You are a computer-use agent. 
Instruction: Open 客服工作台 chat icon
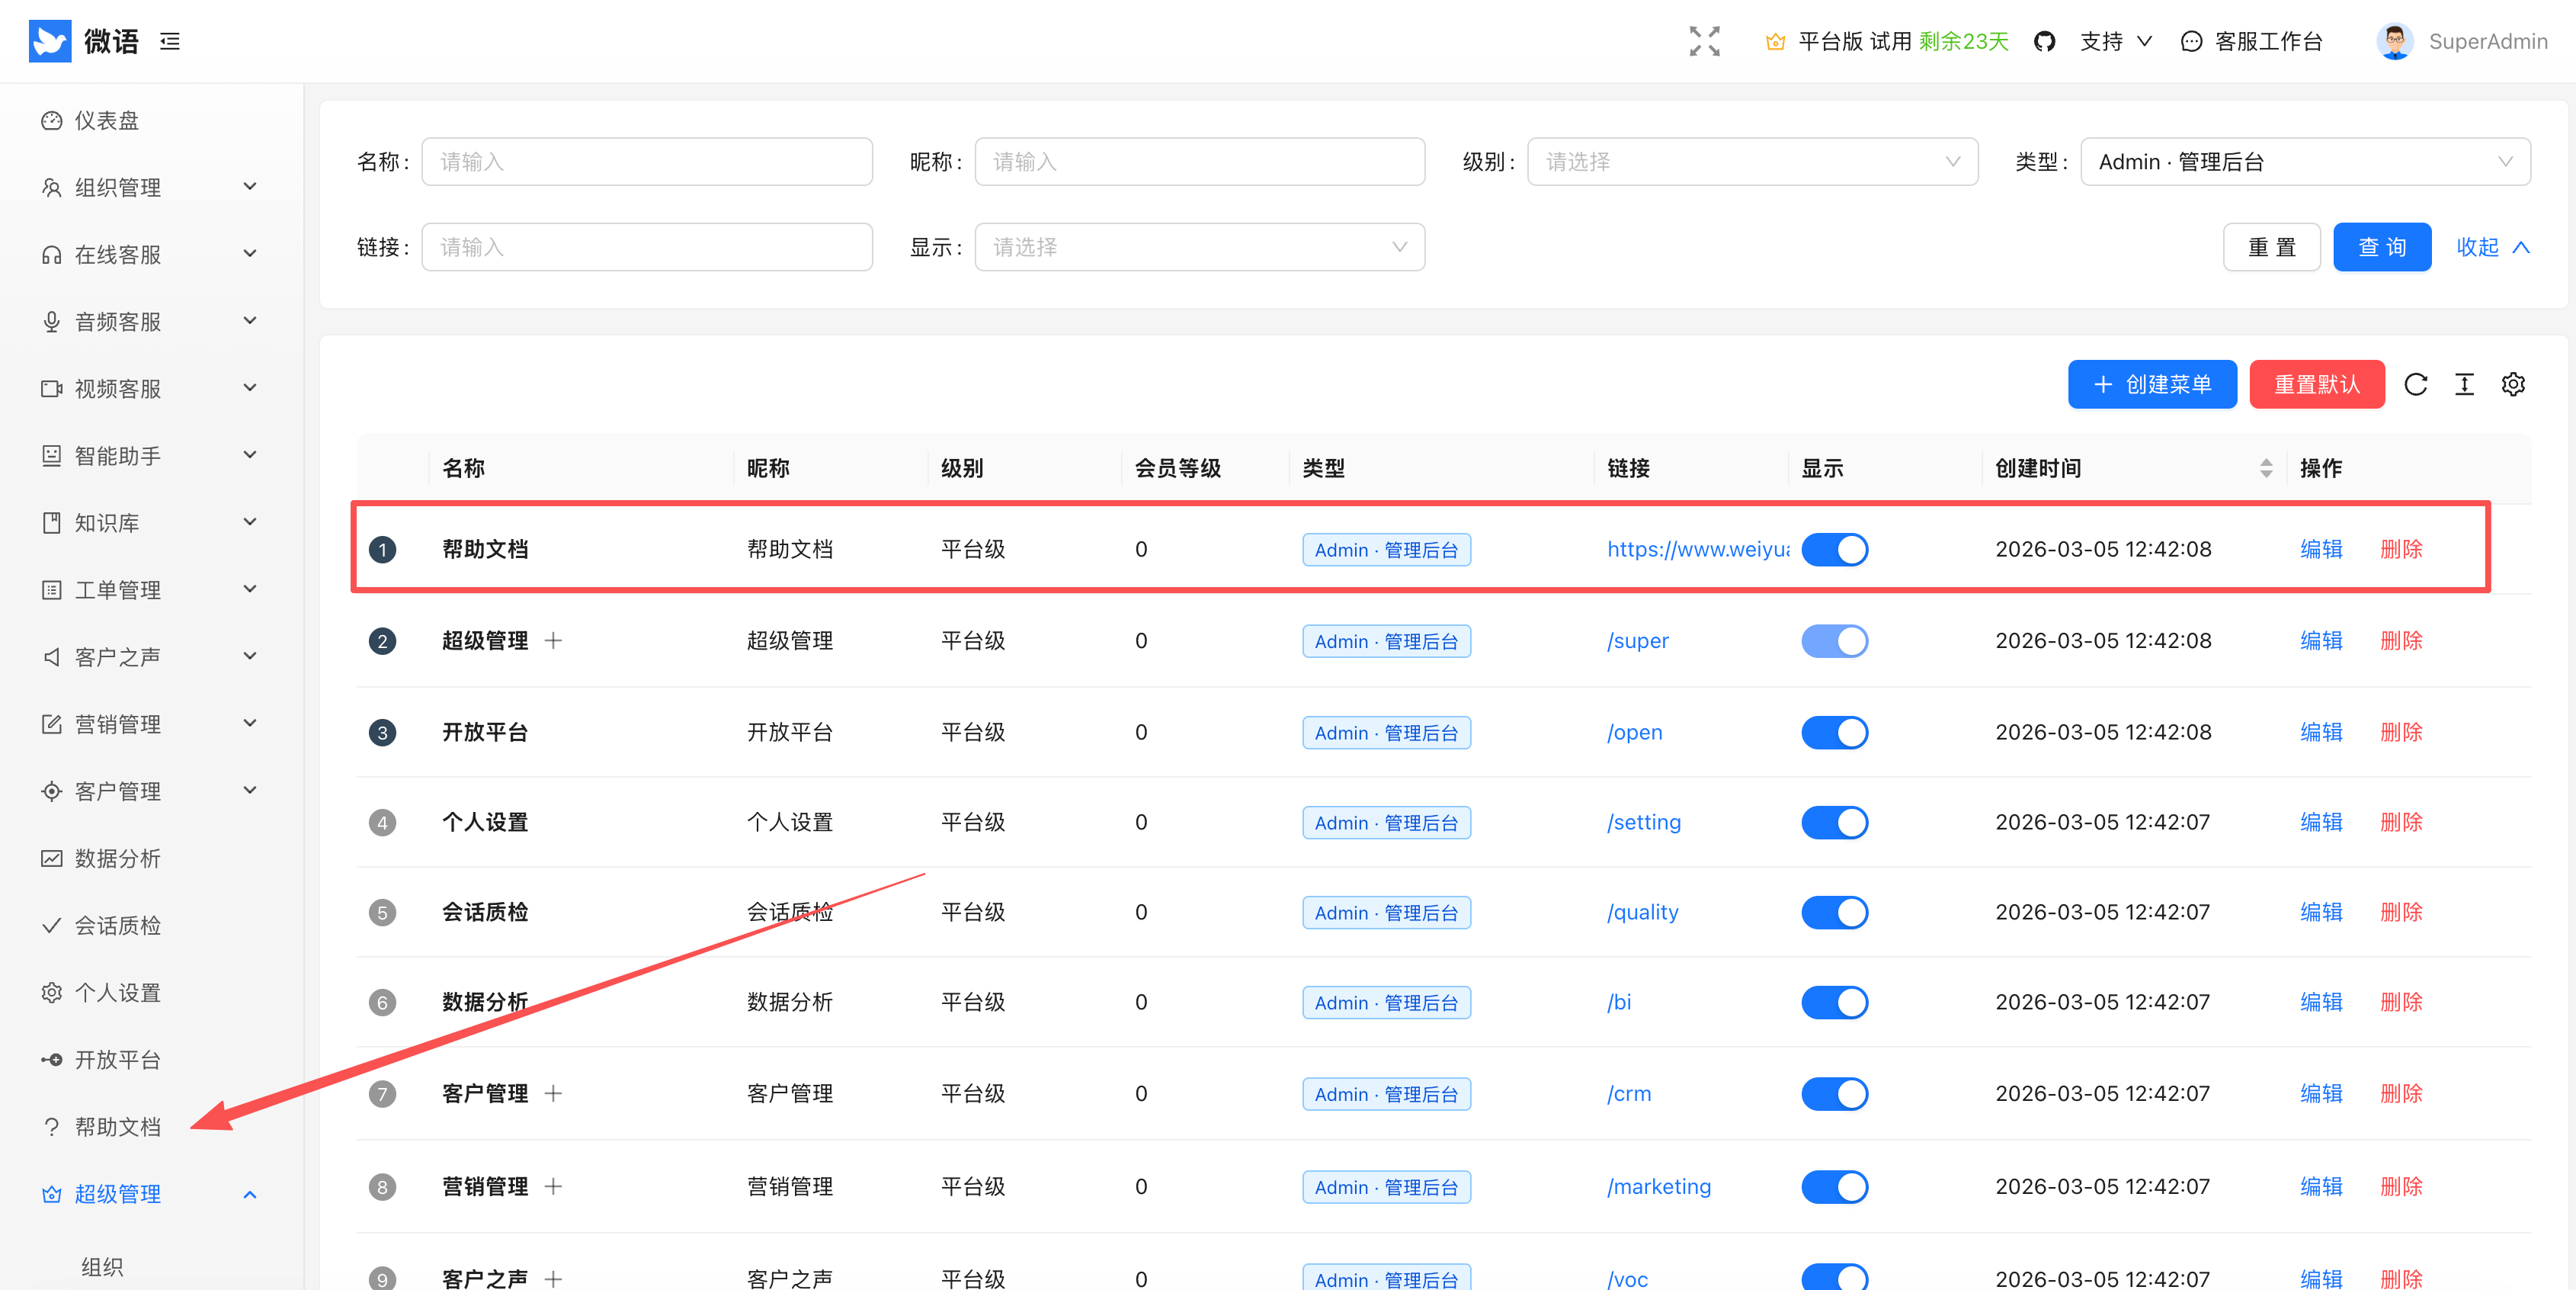[2191, 41]
